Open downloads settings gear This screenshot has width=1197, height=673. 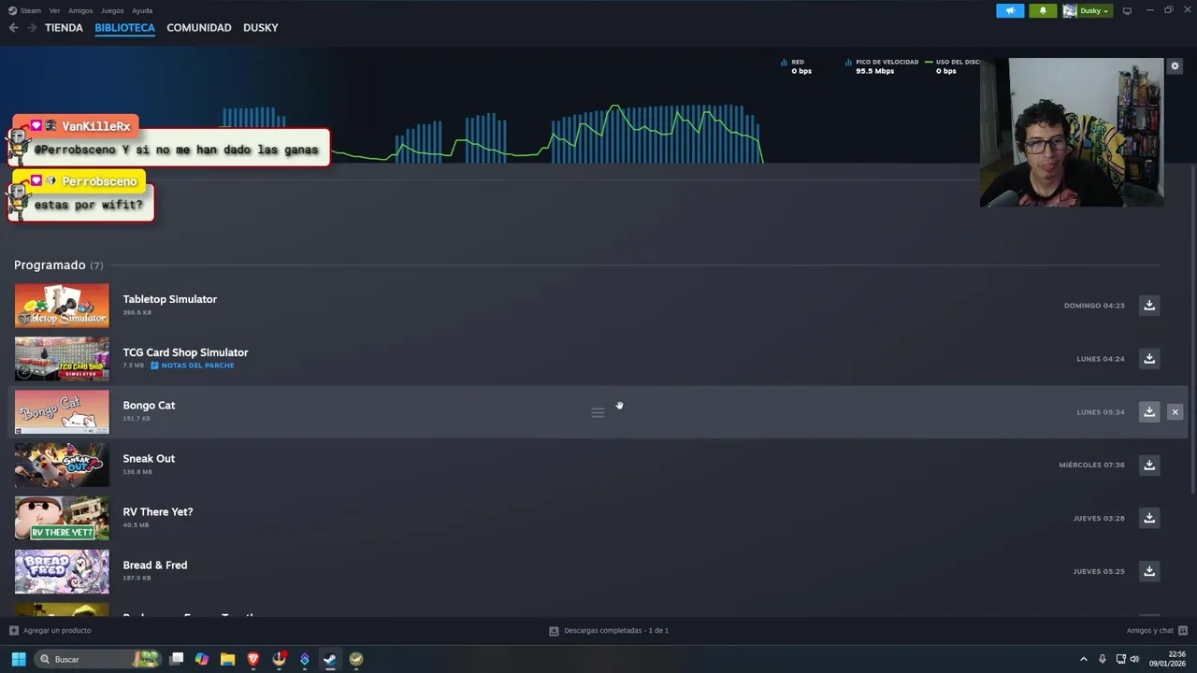1175,66
